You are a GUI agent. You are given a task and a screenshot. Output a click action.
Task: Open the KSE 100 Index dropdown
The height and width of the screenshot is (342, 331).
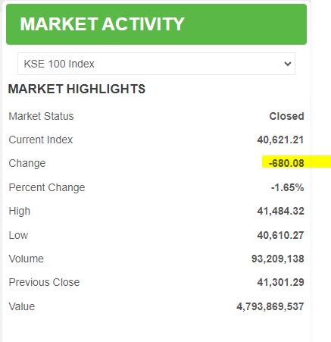tap(156, 64)
